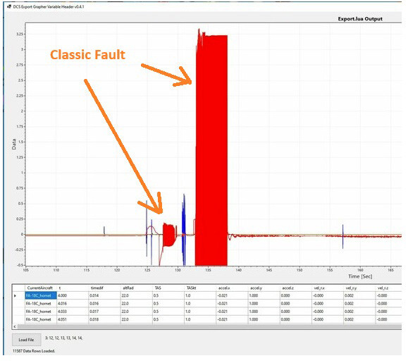Click the accel.y column header
Viewport: 408px width, 363px height.
[x=264, y=288]
